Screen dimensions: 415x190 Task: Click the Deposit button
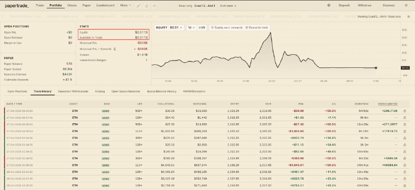click(344, 5)
